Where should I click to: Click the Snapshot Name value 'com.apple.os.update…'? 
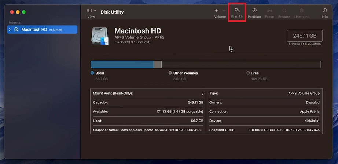[x=162, y=130]
